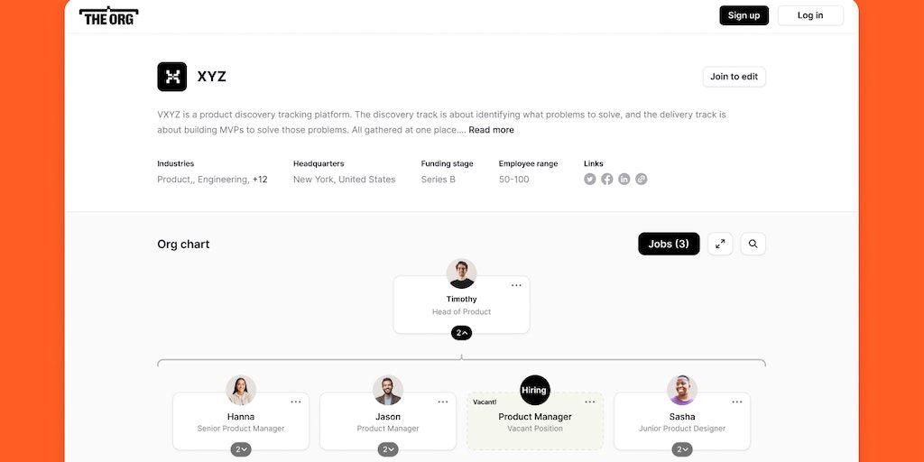Open Timothy's three-dot options menu
Viewport: 924px width, 462px height.
tap(516, 285)
